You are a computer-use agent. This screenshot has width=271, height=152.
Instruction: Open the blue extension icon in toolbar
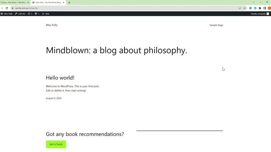[250, 8]
